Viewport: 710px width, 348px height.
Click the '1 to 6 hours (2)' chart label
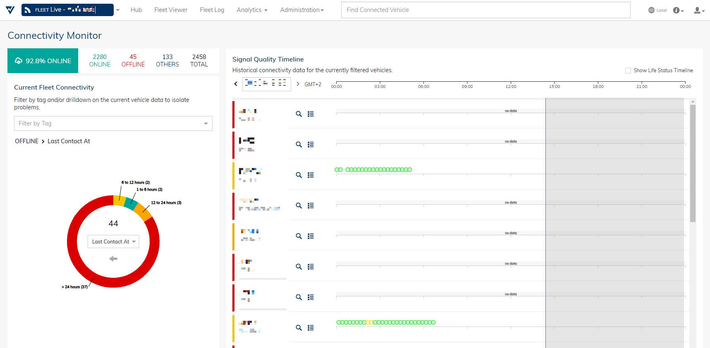point(149,189)
